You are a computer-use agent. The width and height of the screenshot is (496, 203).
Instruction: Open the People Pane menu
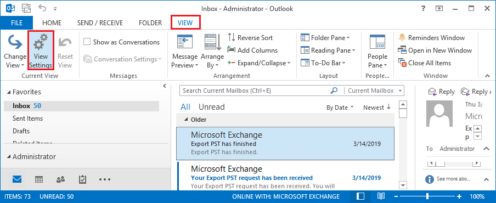377,51
